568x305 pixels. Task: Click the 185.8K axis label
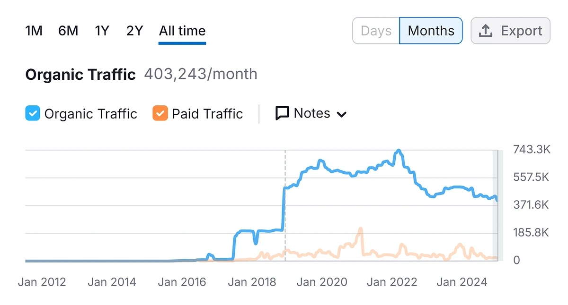click(531, 233)
